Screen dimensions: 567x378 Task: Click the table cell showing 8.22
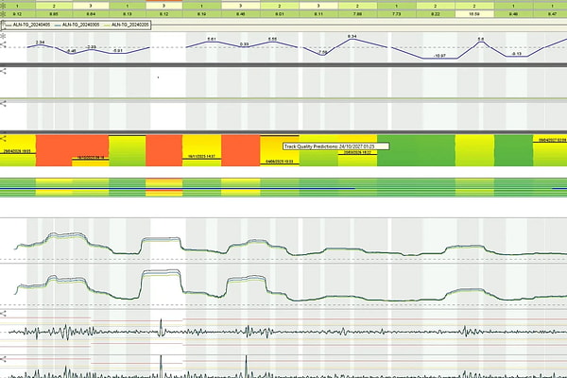click(436, 14)
